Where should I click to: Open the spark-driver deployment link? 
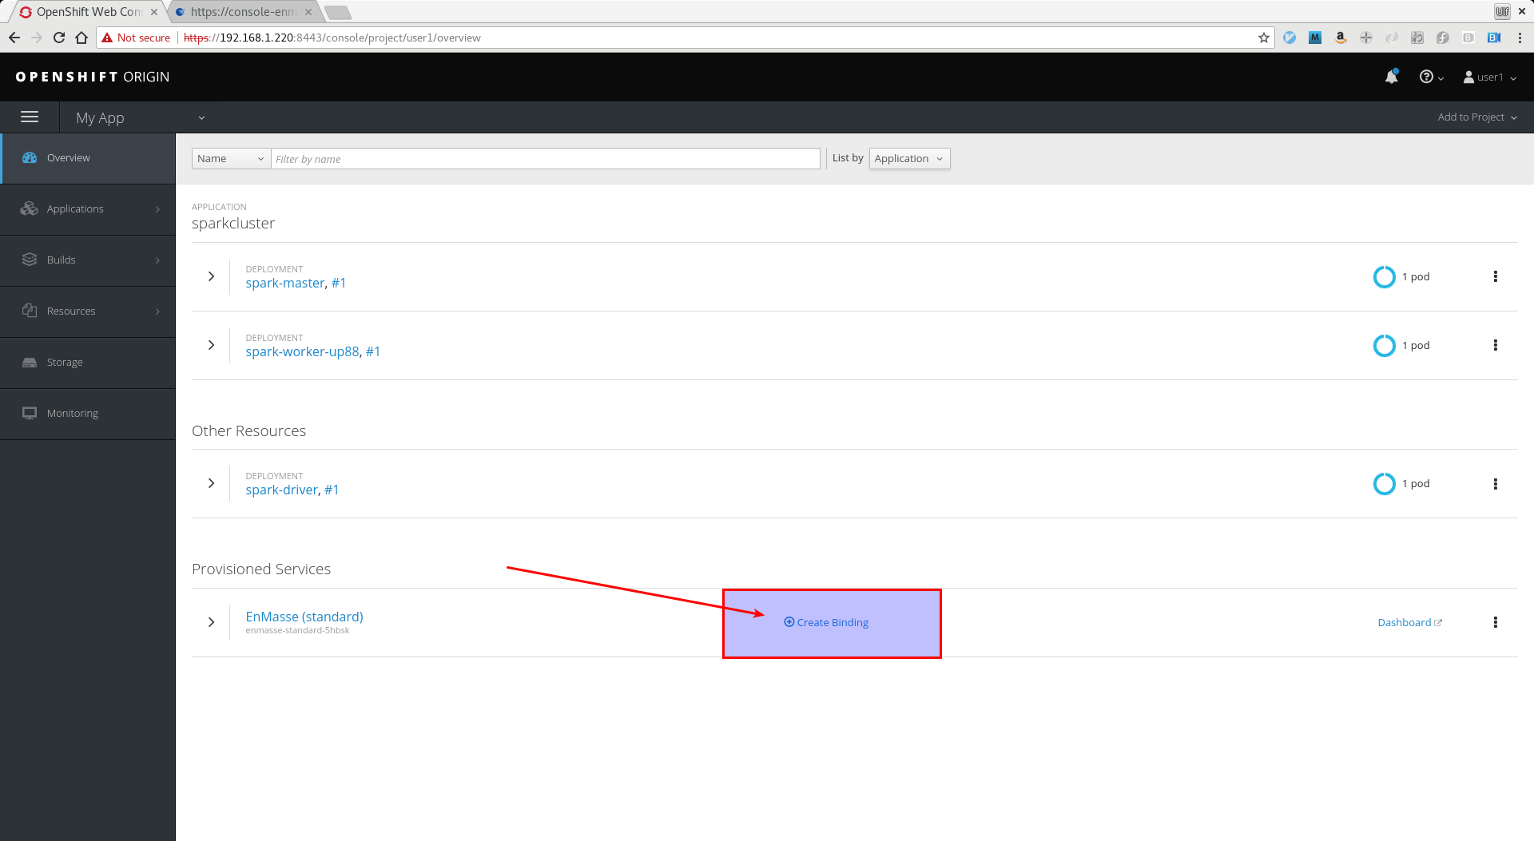point(281,490)
